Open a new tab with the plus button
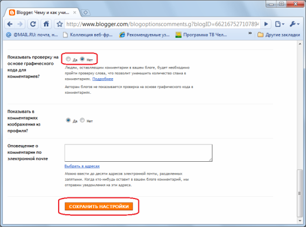The image size is (306, 227). tap(86, 13)
